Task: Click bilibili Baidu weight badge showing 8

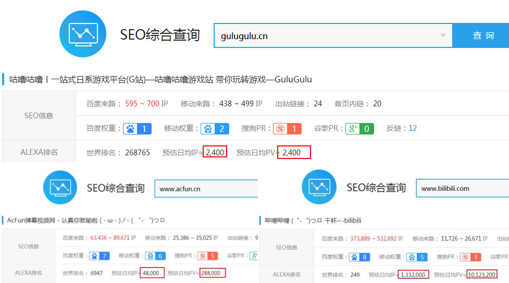Action: tap(358, 257)
